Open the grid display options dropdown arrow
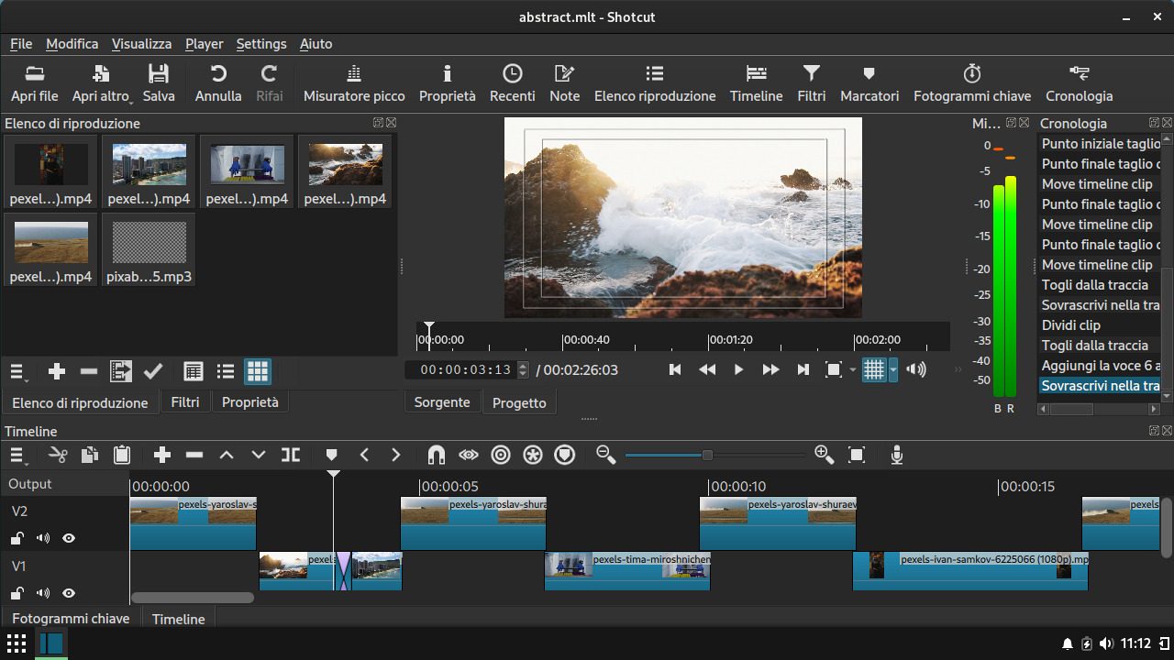 tap(893, 369)
